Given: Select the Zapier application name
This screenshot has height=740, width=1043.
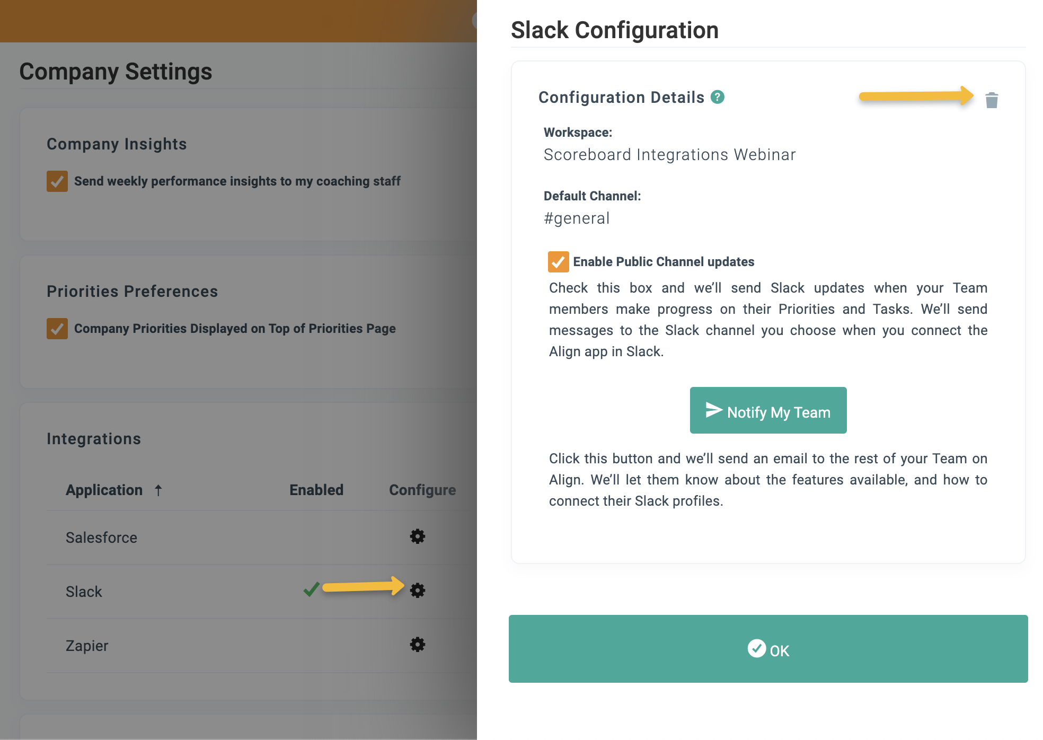Looking at the screenshot, I should [x=87, y=646].
